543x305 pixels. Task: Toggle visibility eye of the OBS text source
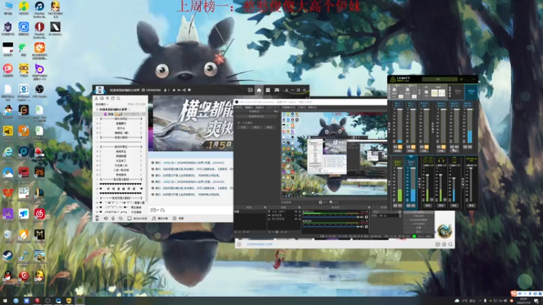coord(296,211)
